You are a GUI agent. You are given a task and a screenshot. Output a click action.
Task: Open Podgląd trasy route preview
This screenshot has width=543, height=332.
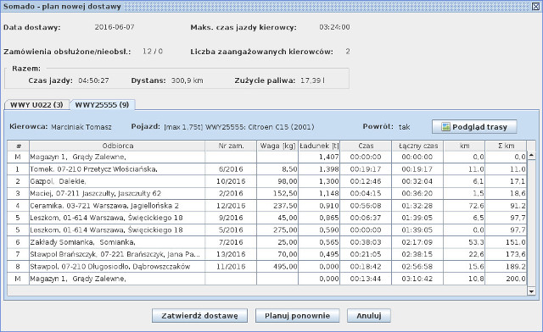[474, 127]
